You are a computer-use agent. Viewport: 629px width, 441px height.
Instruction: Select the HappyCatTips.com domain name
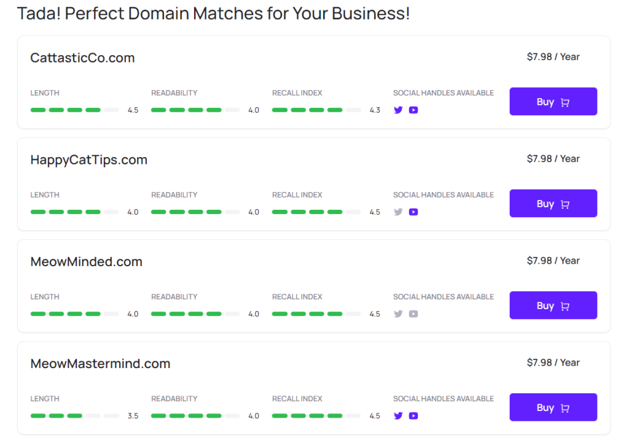(88, 160)
